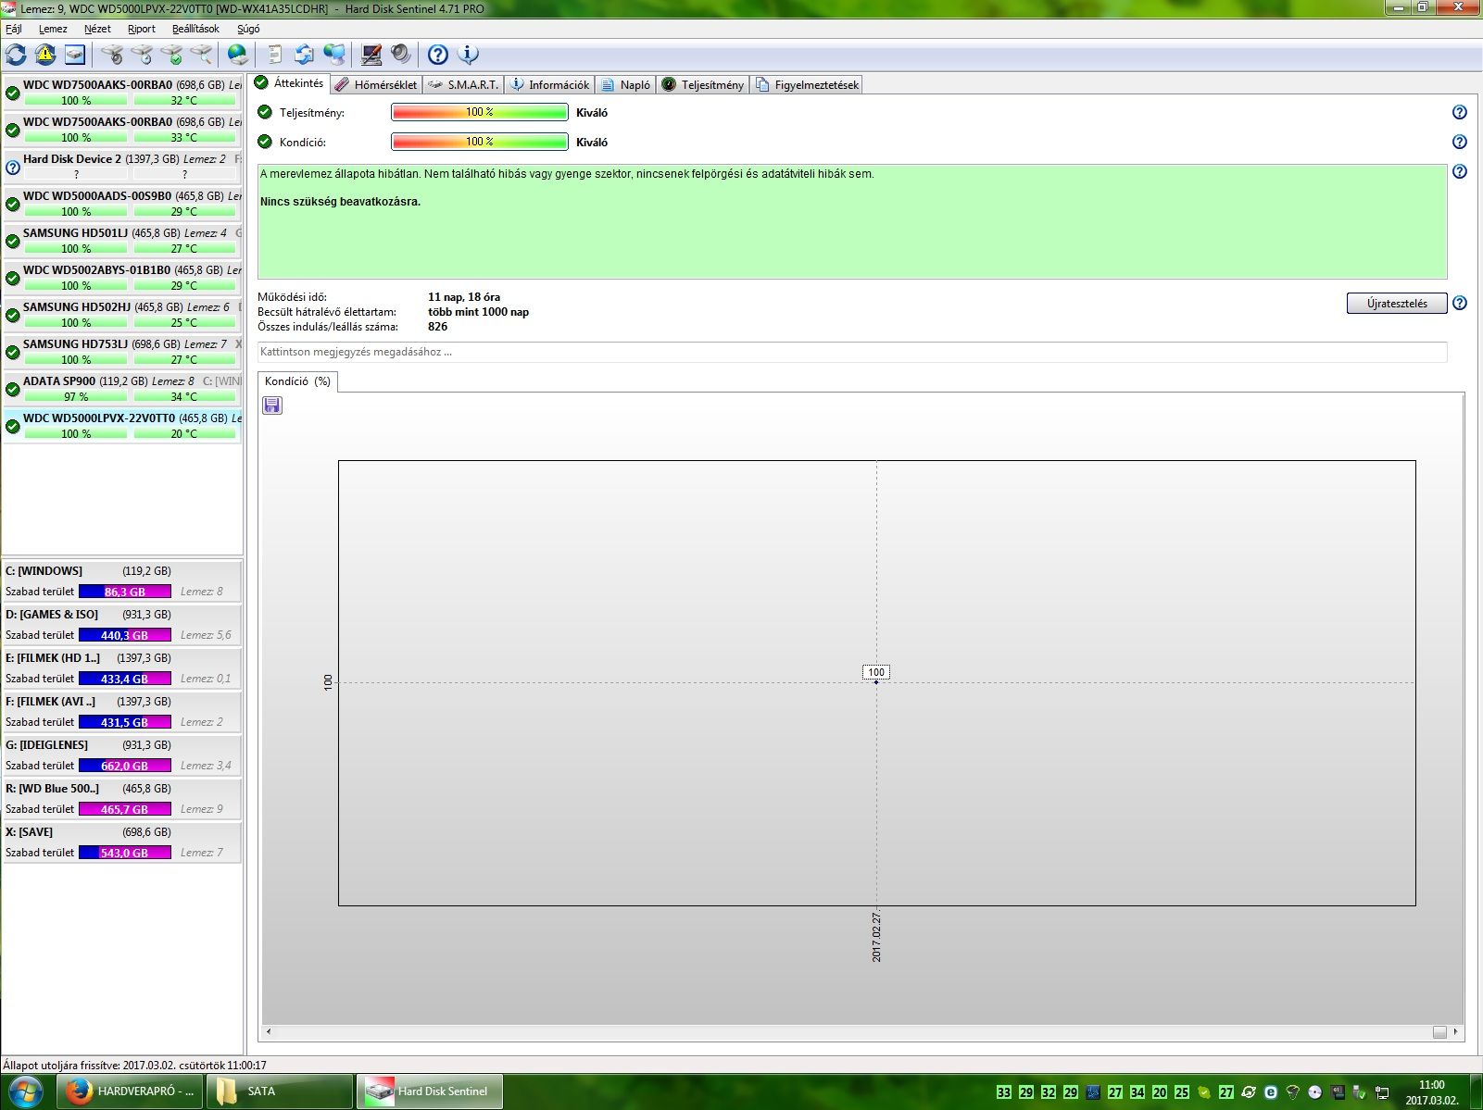The height and width of the screenshot is (1110, 1483).
Task: Select the SAMSUNG HD501LJ disk
Action: pos(122,241)
